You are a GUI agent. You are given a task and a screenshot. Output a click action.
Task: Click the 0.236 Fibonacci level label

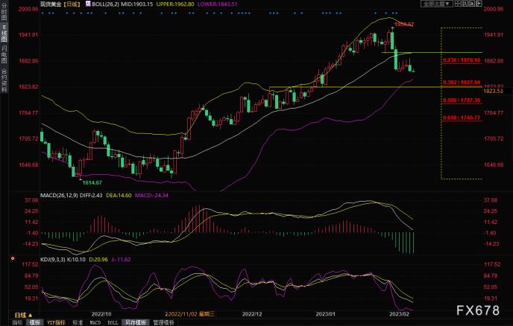tap(462, 60)
